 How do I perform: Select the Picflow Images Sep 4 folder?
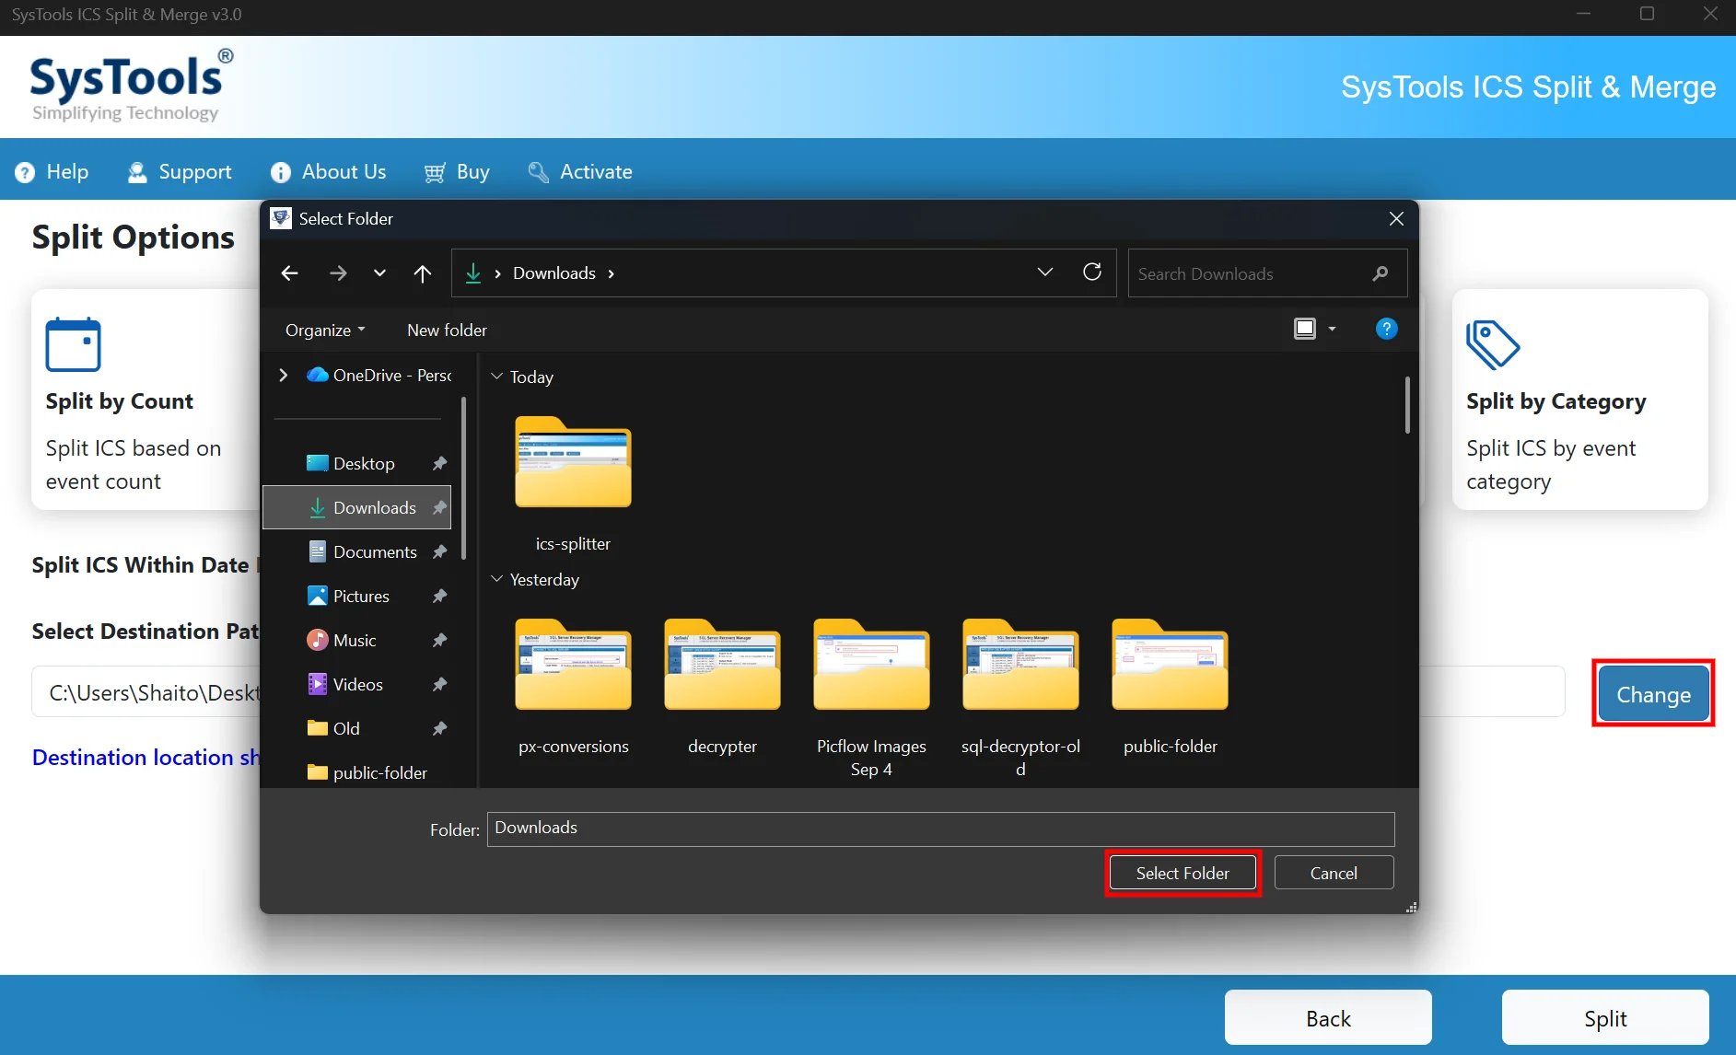871,698
